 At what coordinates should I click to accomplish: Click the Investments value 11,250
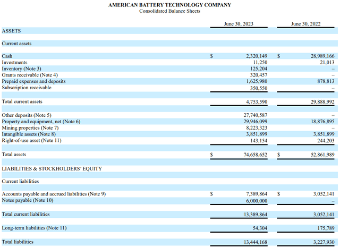coord(260,62)
